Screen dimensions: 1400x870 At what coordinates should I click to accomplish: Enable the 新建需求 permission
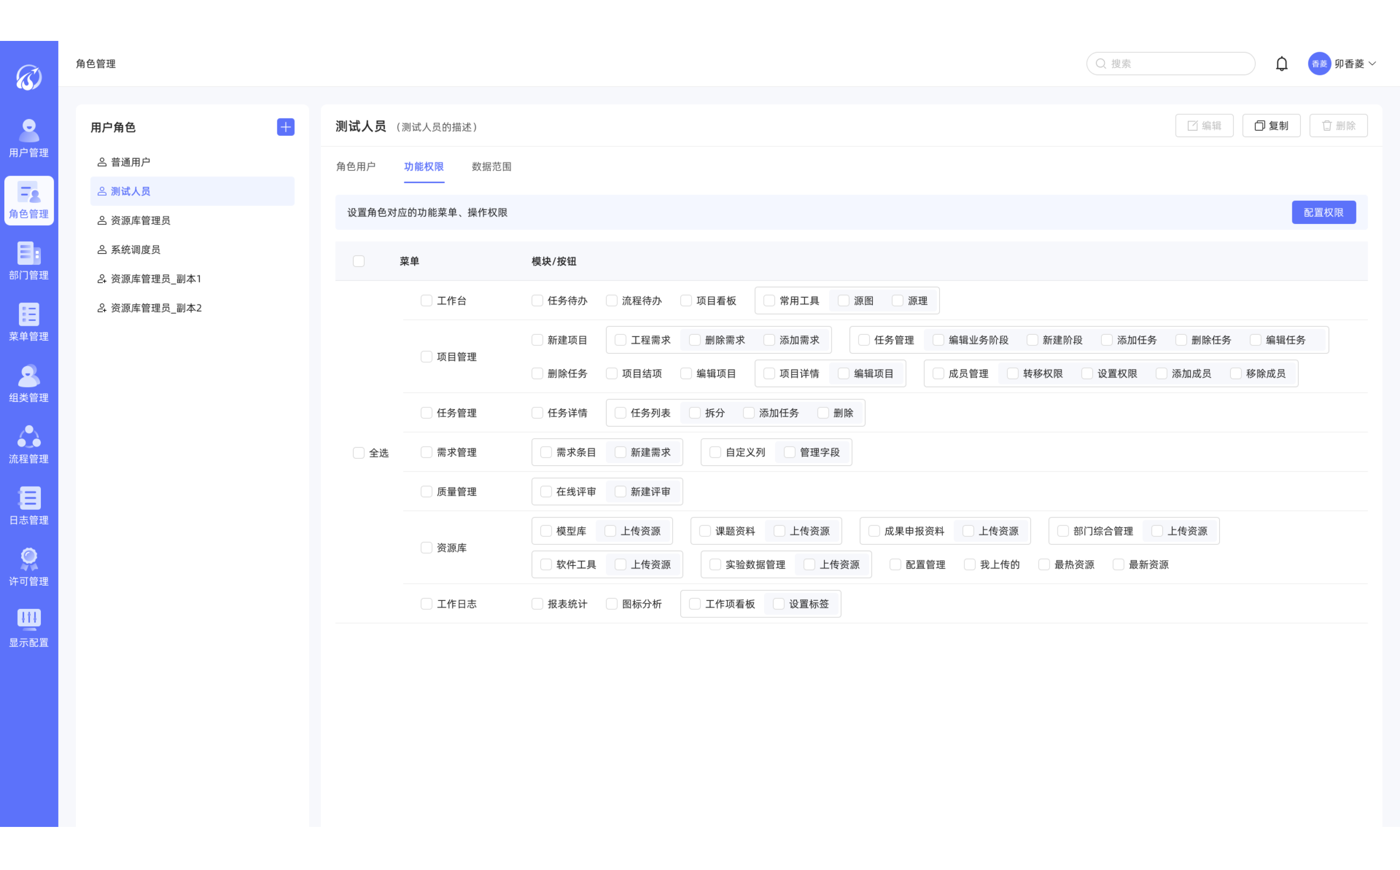620,452
